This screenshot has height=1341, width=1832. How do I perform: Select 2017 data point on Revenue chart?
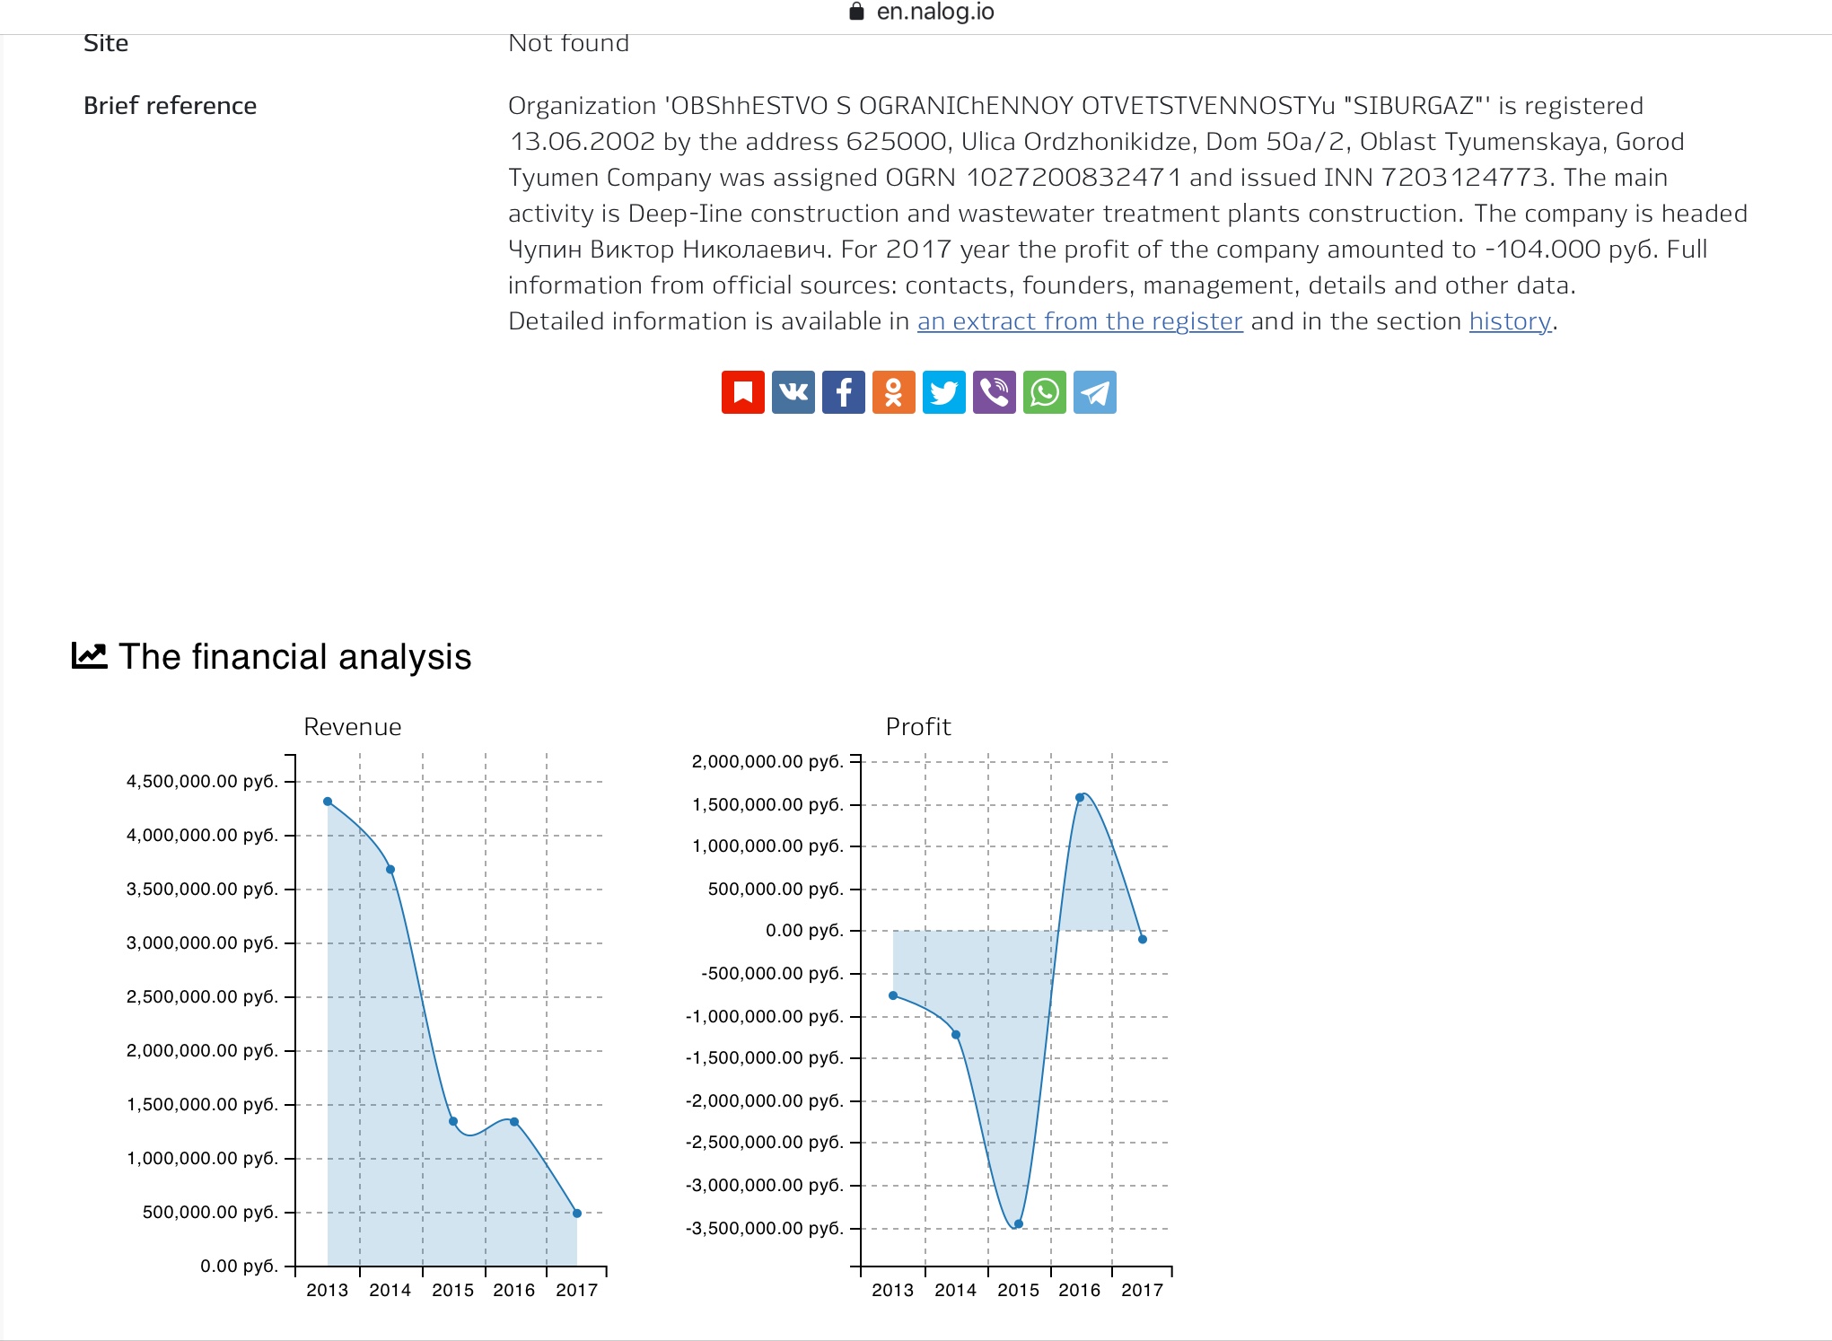[x=577, y=1214]
